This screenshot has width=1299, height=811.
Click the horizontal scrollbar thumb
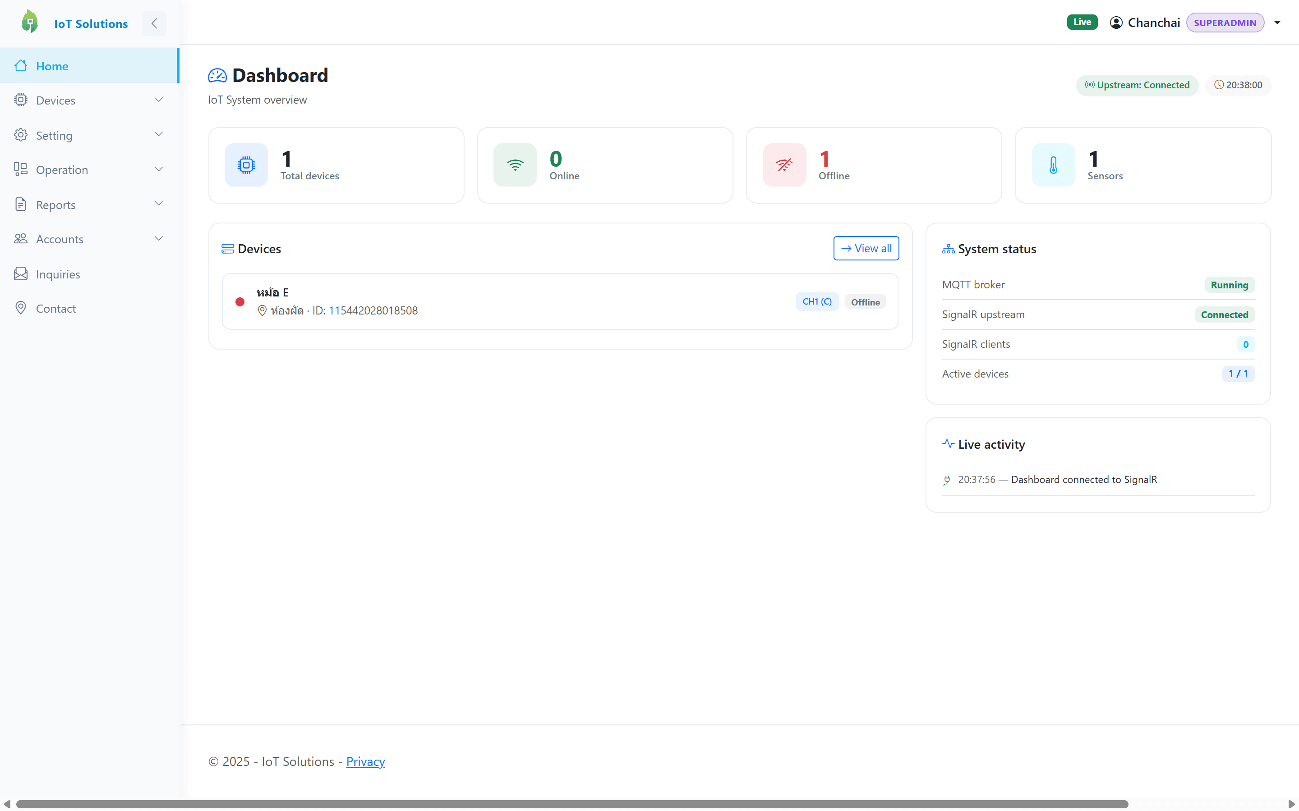571,803
